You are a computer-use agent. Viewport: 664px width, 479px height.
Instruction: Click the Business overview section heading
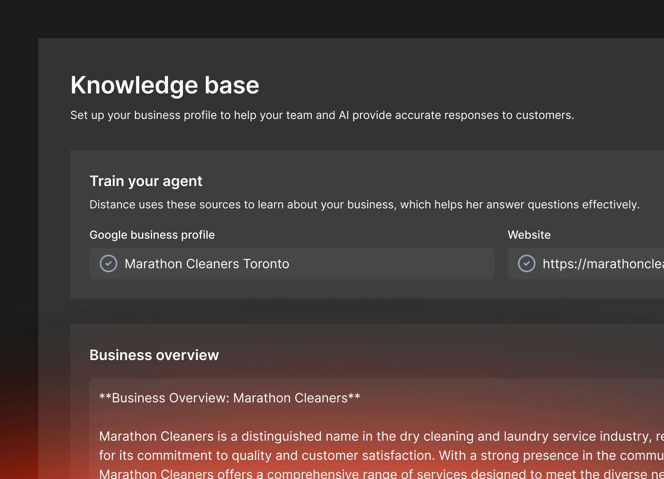[x=154, y=355]
